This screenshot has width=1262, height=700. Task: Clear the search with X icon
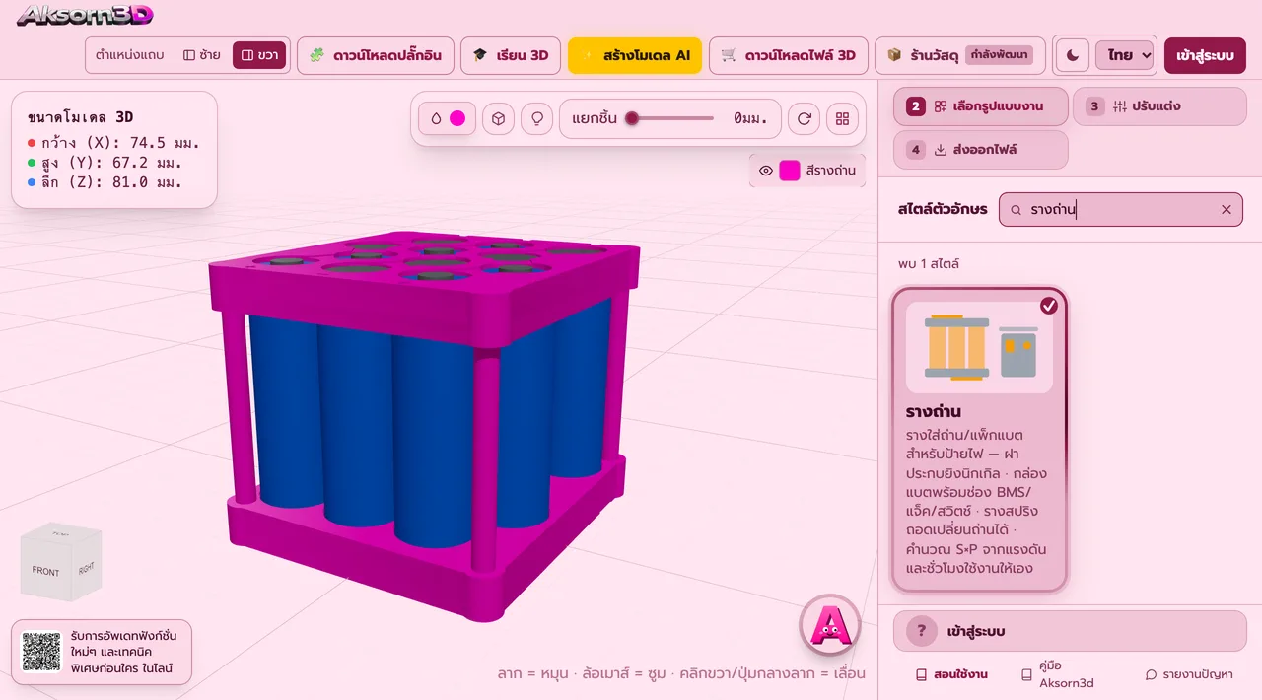tap(1227, 210)
